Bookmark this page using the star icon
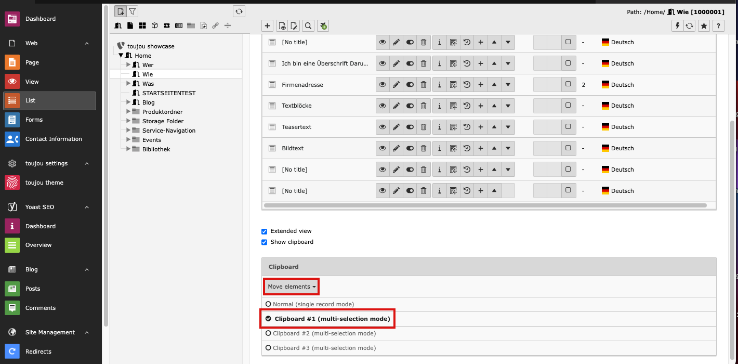Screen dimensions: 738x364 [x=704, y=25]
